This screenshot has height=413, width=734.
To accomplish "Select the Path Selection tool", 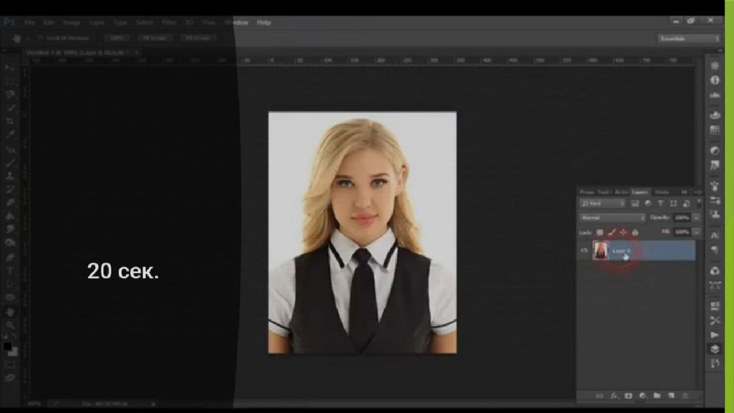I will point(10,284).
